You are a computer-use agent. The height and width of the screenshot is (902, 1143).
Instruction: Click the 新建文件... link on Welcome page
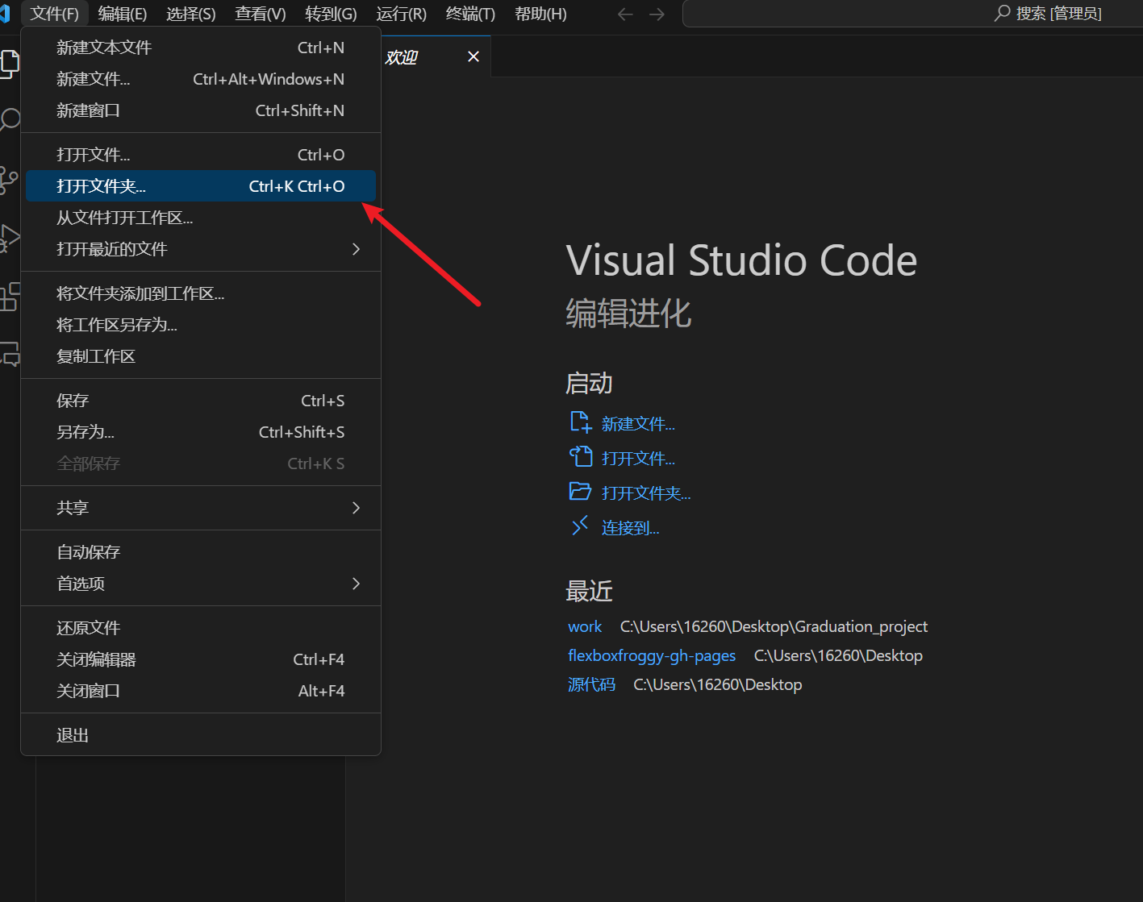[638, 424]
